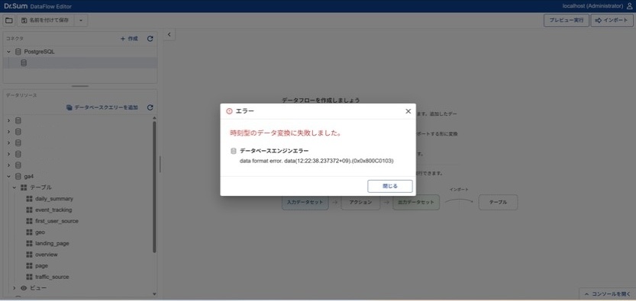Click the database icon beside engine error
636x301 pixels.
click(x=233, y=151)
